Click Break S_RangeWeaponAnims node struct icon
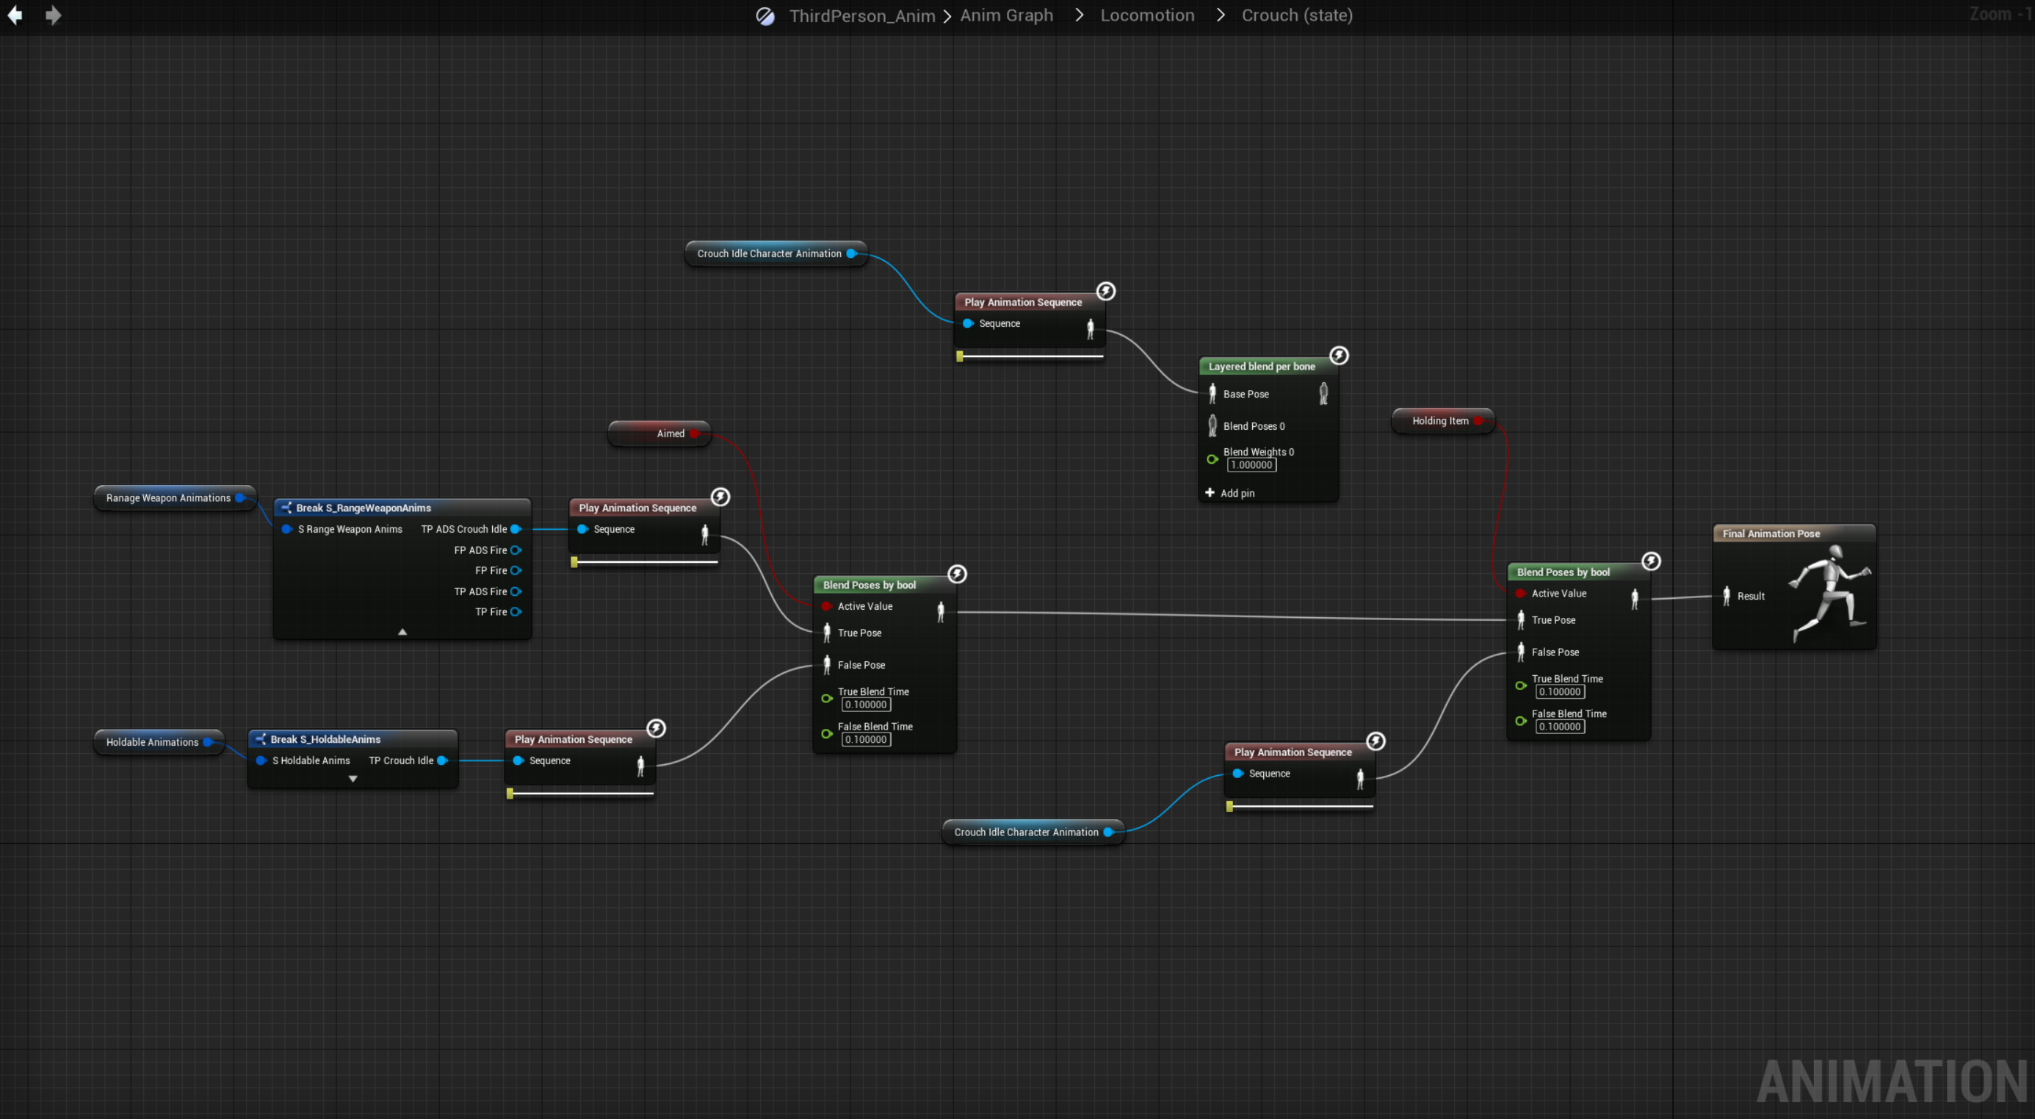The width and height of the screenshot is (2035, 1119). [286, 508]
